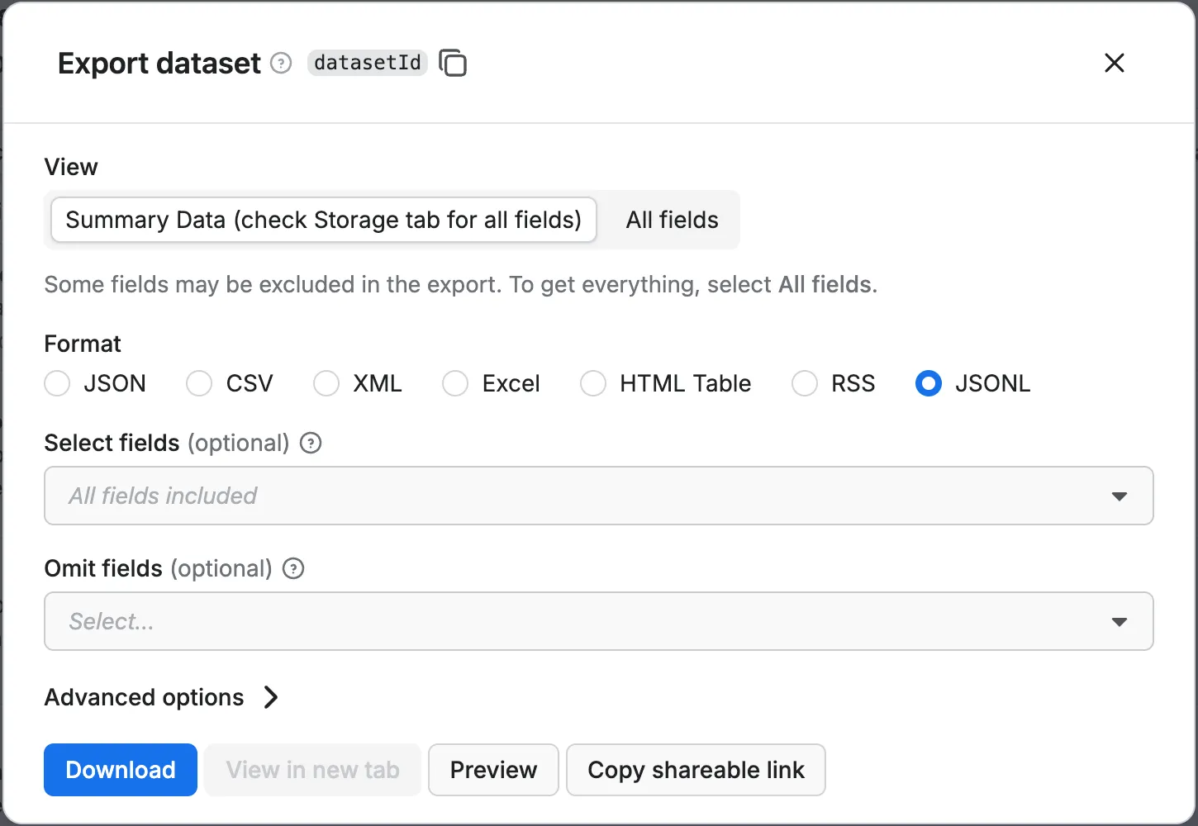This screenshot has height=826, width=1198.
Task: Click the Download button
Action: [x=120, y=770]
